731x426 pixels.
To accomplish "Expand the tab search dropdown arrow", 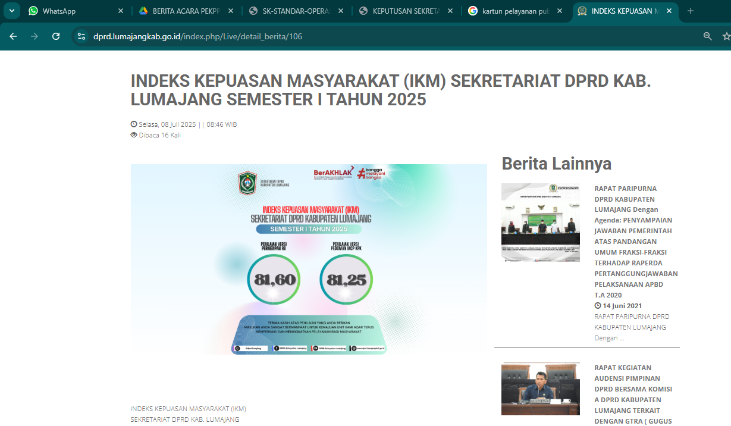I will [11, 11].
